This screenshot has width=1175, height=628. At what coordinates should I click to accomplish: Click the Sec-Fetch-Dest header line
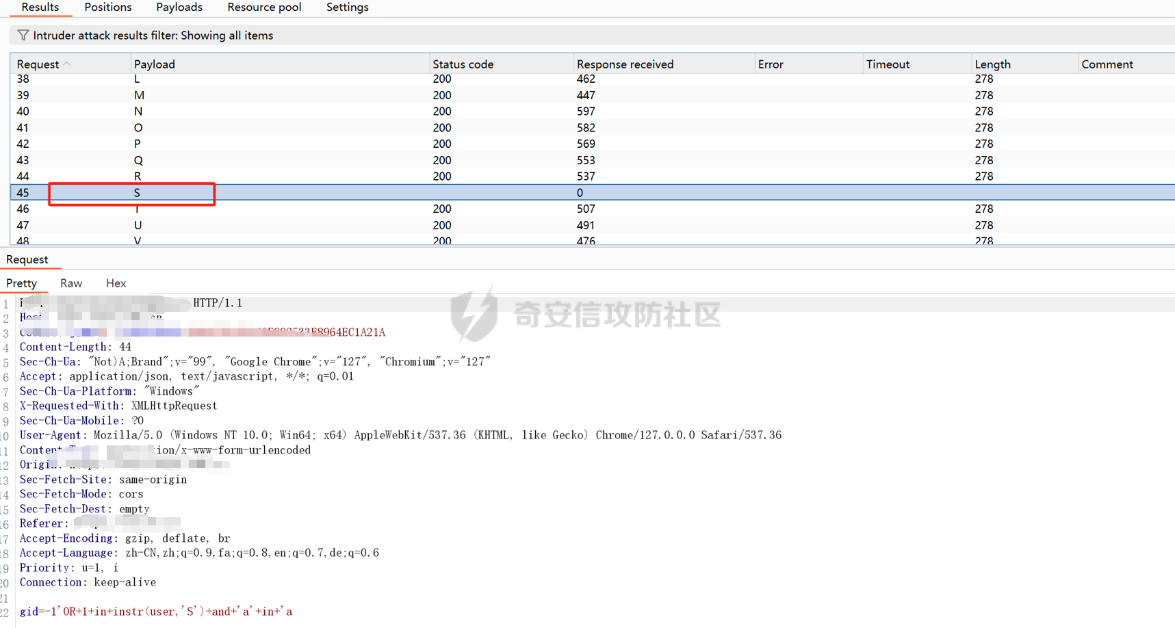pos(84,509)
